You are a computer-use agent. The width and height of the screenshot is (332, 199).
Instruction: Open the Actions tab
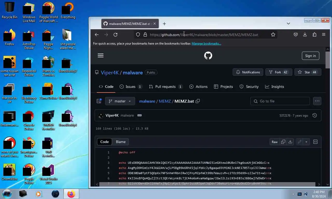point(198,87)
